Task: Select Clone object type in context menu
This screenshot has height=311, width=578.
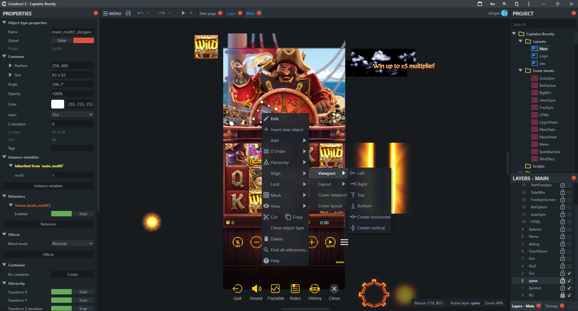Action: pyautogui.click(x=285, y=228)
